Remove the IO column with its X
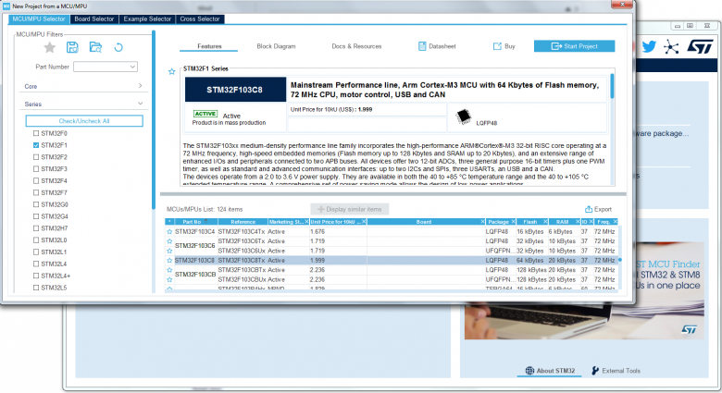Image resolution: width=722 pixels, height=393 pixels. point(591,222)
